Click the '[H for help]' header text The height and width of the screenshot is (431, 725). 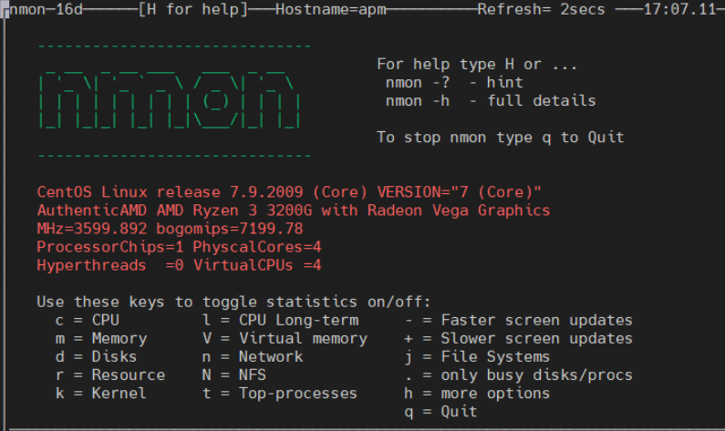pos(193,9)
